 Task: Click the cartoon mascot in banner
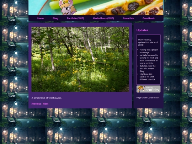pos(67,7)
